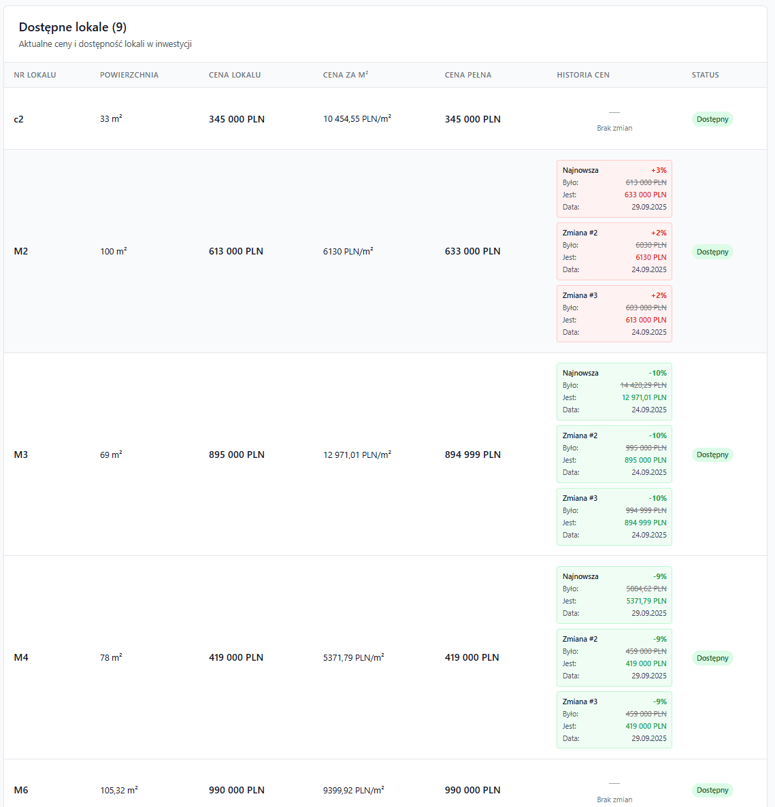
Task: Click the CENA ZA M² column header
Action: click(x=345, y=75)
